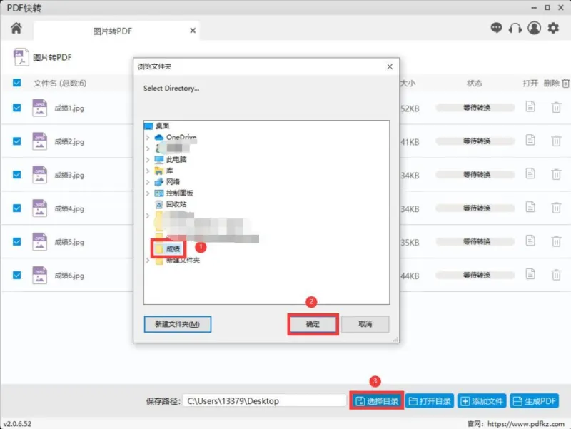Uncheck the checkbox for 成绩1.jpg
Viewport: 571px width, 429px height.
16,108
